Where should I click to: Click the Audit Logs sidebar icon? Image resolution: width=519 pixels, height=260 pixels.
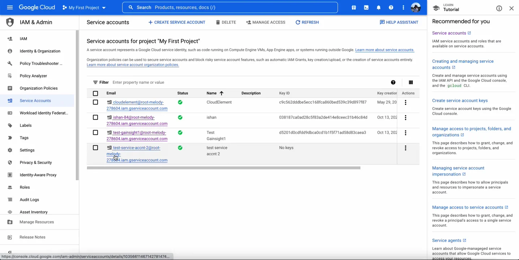[x=10, y=200]
